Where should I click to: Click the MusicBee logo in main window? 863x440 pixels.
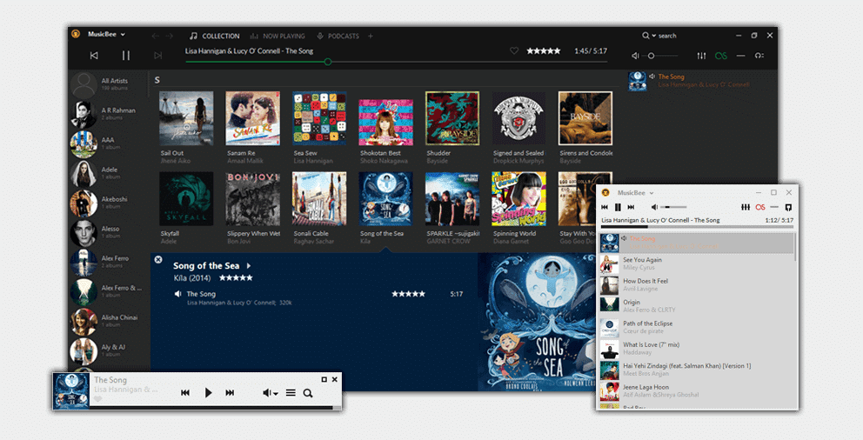point(76,34)
